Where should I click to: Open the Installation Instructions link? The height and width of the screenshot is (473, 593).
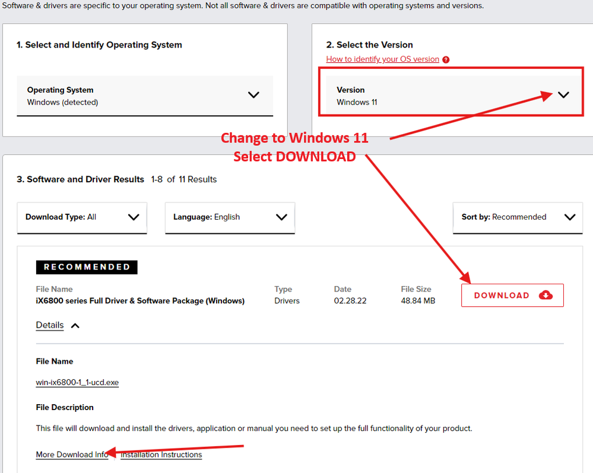coord(161,455)
